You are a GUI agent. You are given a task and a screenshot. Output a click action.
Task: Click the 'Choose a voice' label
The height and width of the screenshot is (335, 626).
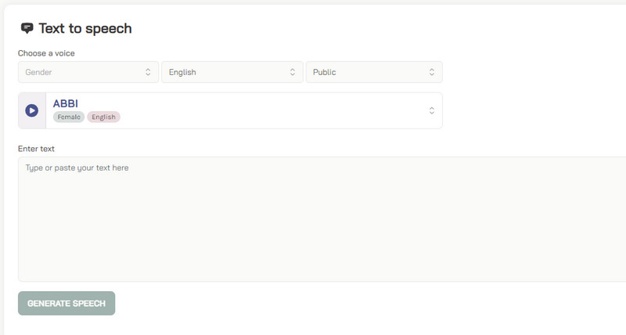pyautogui.click(x=46, y=53)
